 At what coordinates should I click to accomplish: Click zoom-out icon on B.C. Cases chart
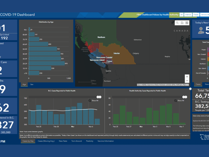pos(90,100)
